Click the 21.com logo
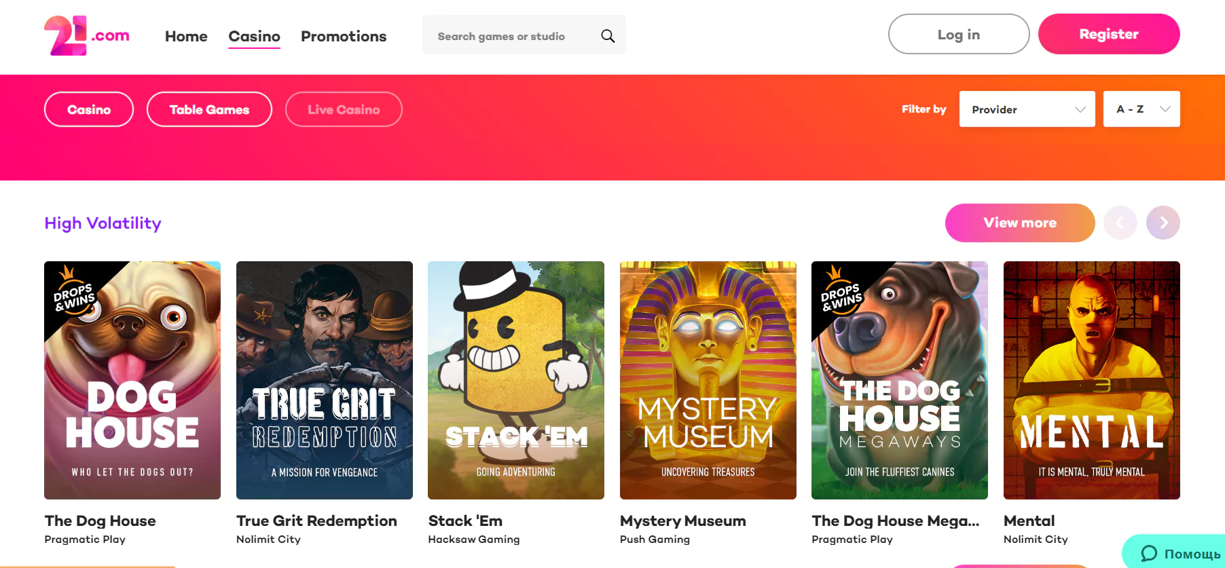Screen dimensions: 1225x568 87,35
